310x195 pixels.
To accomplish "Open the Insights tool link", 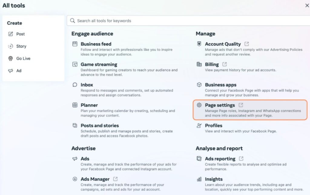I will (213, 179).
